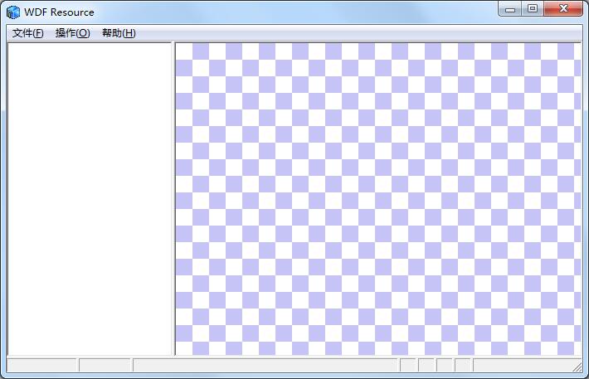Click the fourth small square status bar cell
Image resolution: width=589 pixels, height=379 pixels.
[463, 366]
